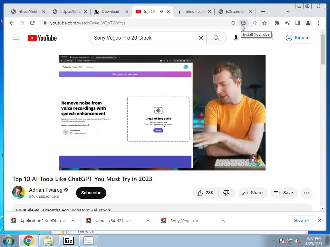Image resolution: width=330 pixels, height=247 pixels.
Task: Bookmark this page with the star
Action: (264, 23)
